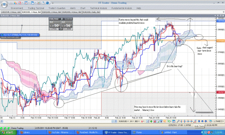Click the cascading windows icon in top toolbar
The width and height of the screenshot is (225, 135).
32,3
